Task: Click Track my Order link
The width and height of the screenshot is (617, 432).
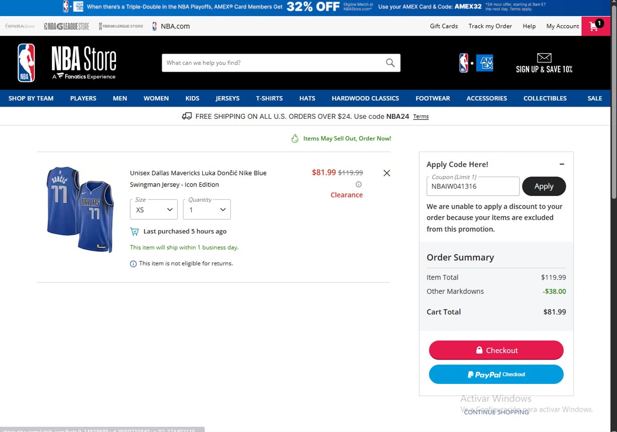Action: 490,26
